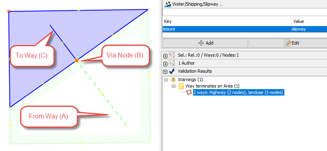Click the Water/Shipping/Slipway preset icon

click(x=168, y=4)
